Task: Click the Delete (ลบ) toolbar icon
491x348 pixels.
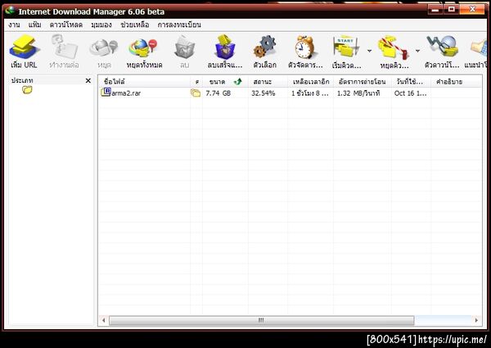Action: click(x=184, y=47)
